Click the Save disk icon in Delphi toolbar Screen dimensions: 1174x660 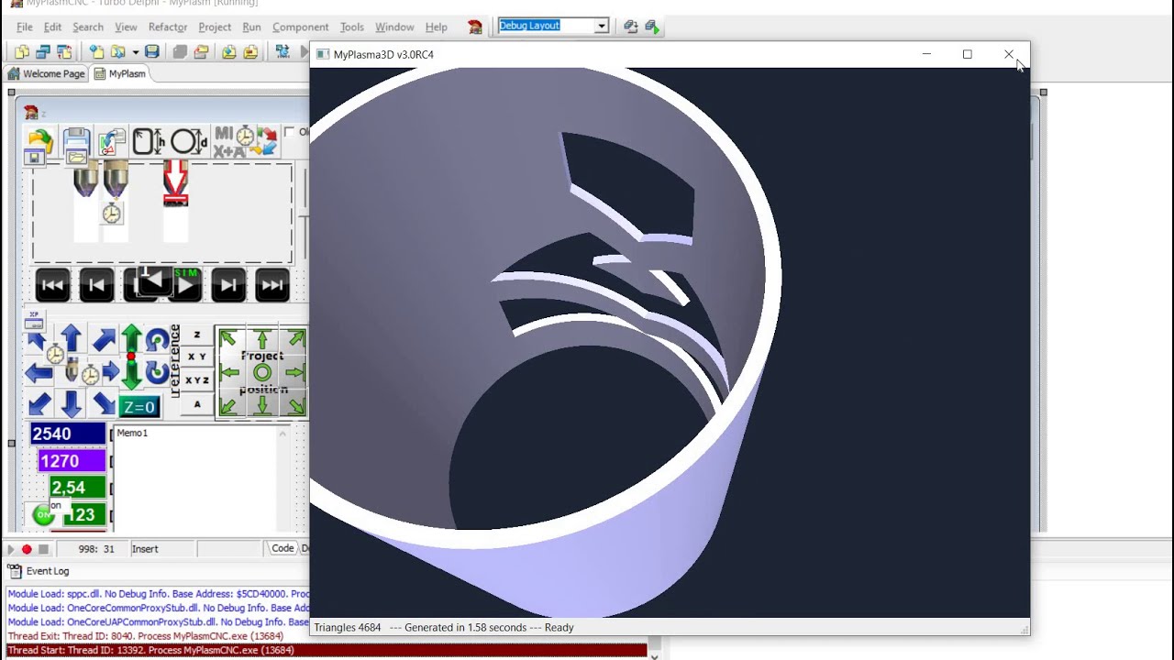click(152, 51)
